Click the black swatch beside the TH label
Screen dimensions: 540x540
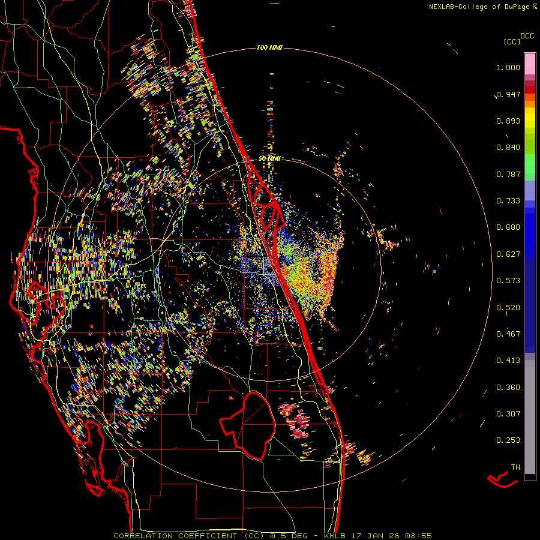tap(530, 477)
